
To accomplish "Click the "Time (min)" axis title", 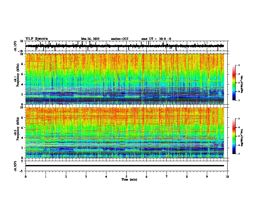I will (x=129, y=180).
